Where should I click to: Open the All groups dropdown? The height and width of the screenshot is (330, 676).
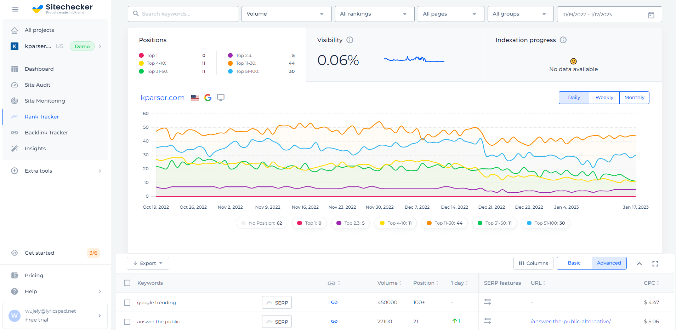click(521, 14)
